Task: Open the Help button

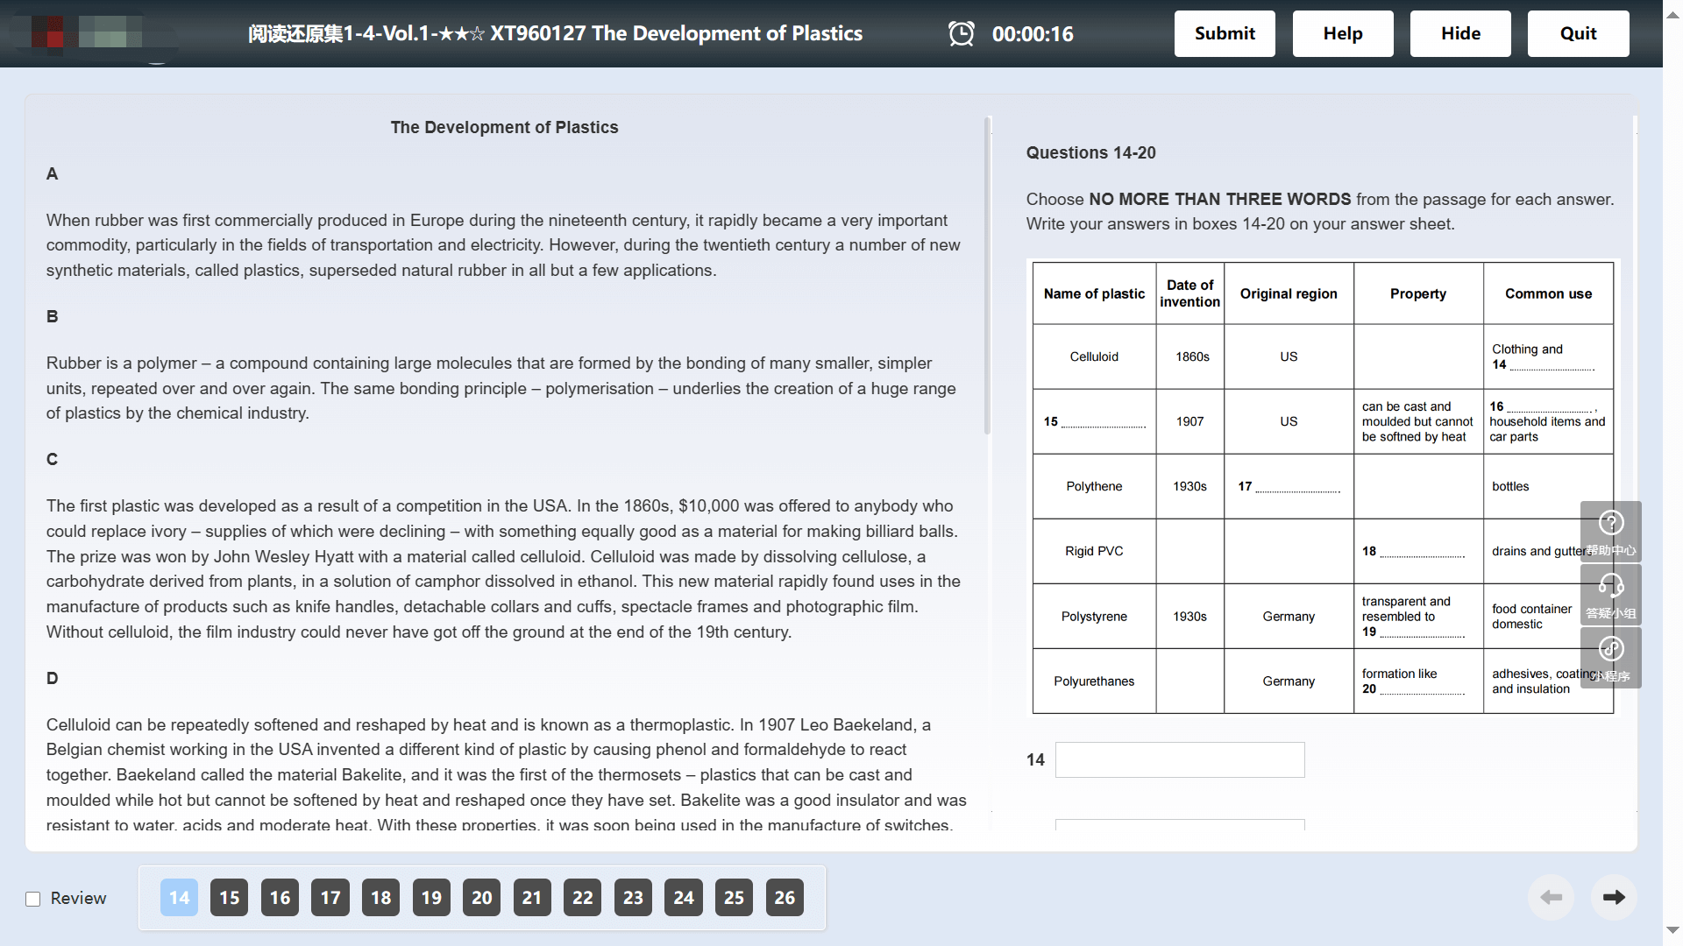Action: point(1343,33)
